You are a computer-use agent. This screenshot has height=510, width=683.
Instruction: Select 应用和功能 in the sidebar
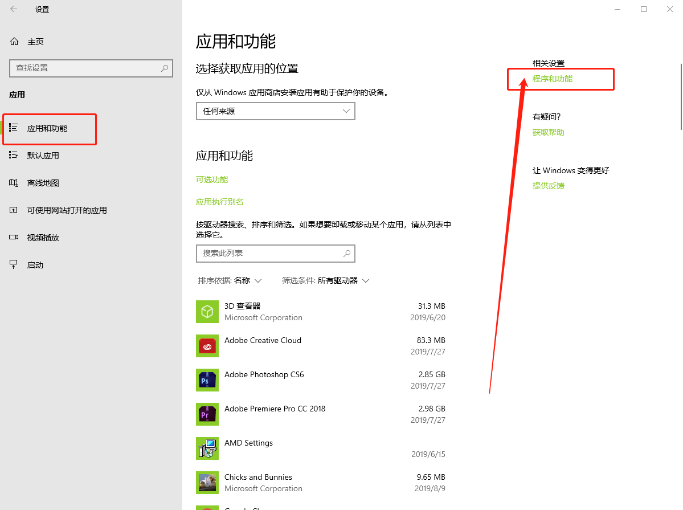click(50, 129)
